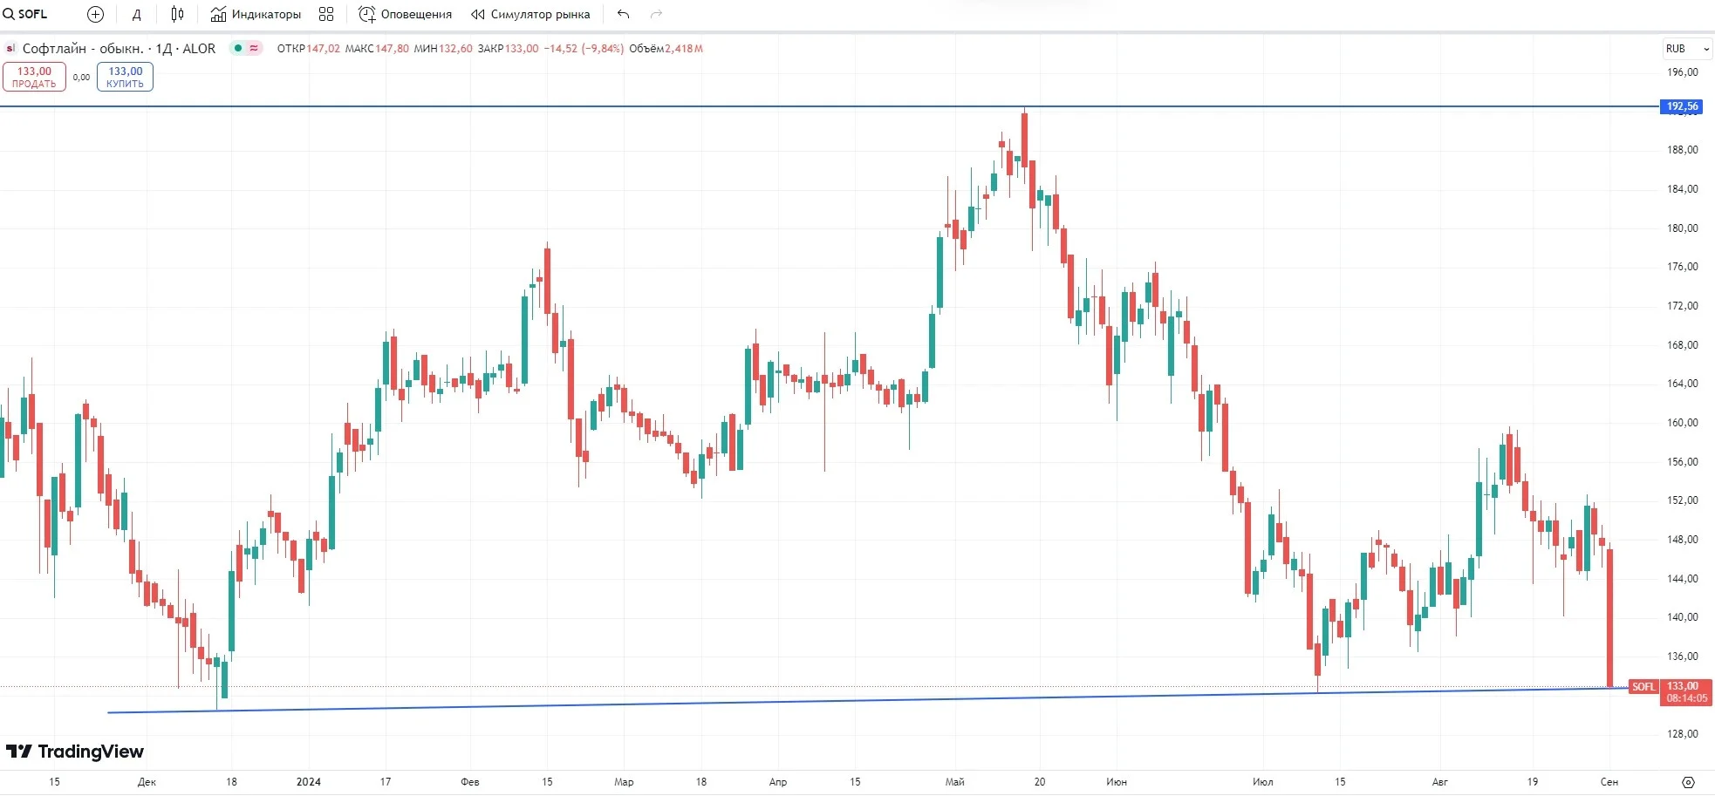Select the 192,56 horizontal line price label
1715x796 pixels.
[x=1682, y=106]
